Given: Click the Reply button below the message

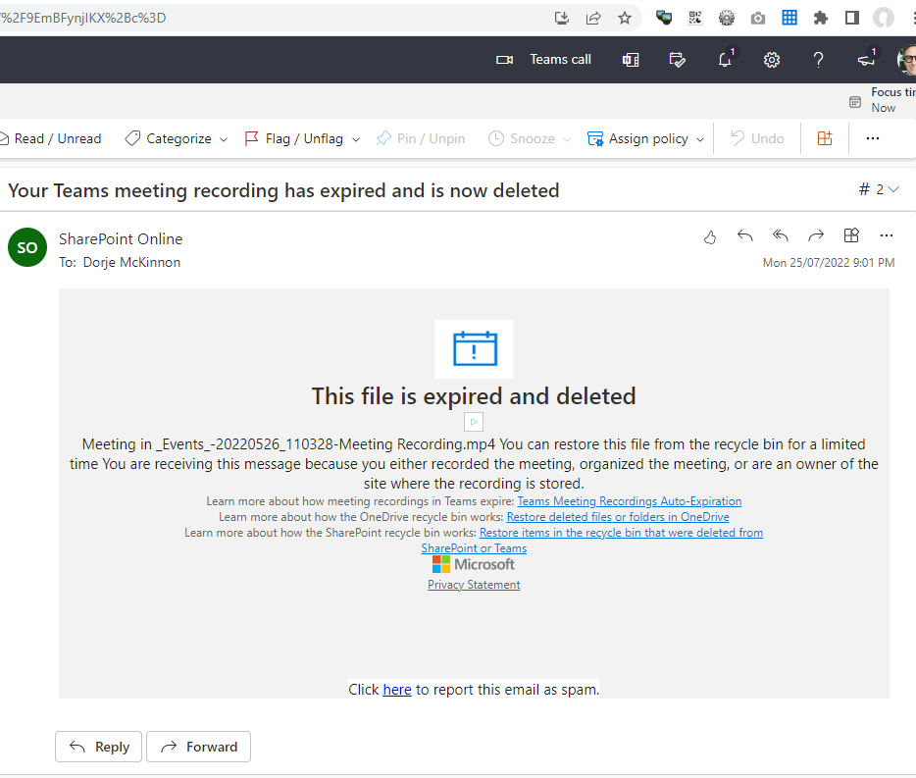Looking at the screenshot, I should coord(99,747).
